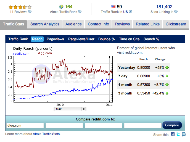Viewport: 190px width, 142px height.
Task: Open the Related Links tab
Action: coord(147,24)
